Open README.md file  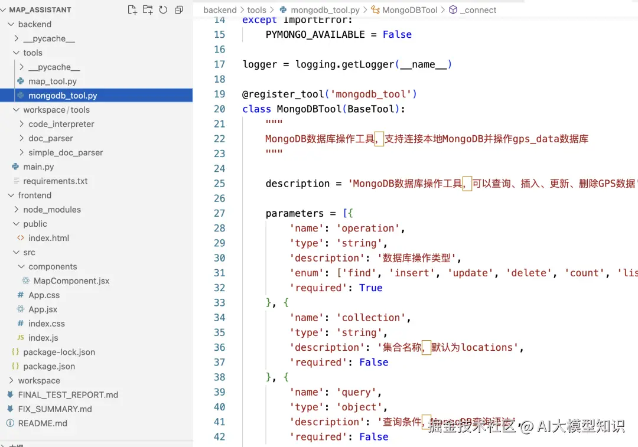(x=43, y=423)
